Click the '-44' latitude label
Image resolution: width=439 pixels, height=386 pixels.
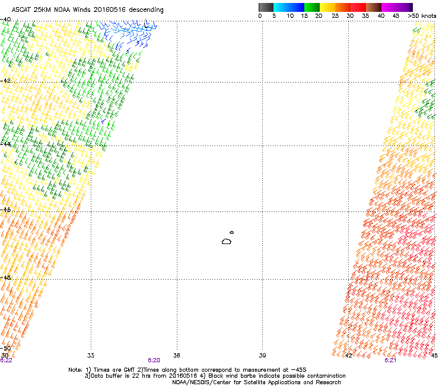[5, 144]
